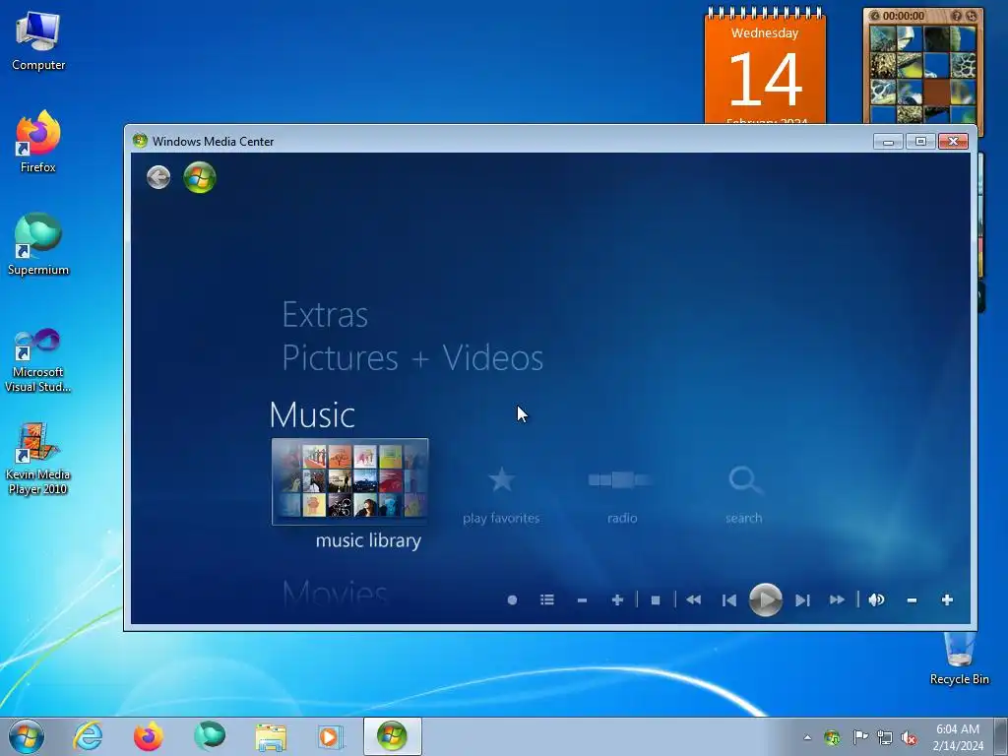Open the music library tile
The height and width of the screenshot is (756, 1008).
(349, 481)
